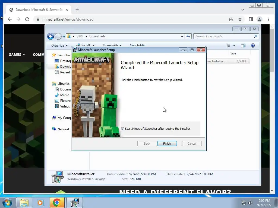Click the minecraft.net address bar
The image size is (278, 208).
coord(131,19)
